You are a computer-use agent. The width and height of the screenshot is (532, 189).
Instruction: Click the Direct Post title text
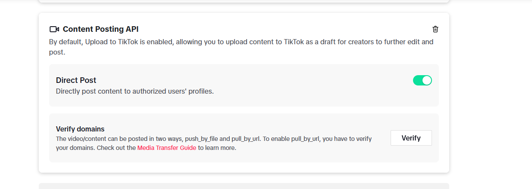tap(76, 80)
